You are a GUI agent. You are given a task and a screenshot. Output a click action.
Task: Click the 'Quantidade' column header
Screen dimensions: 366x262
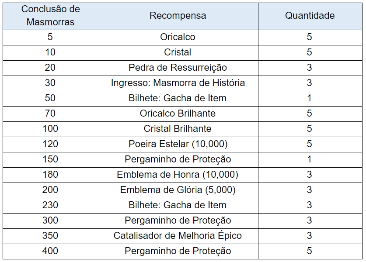(x=310, y=16)
